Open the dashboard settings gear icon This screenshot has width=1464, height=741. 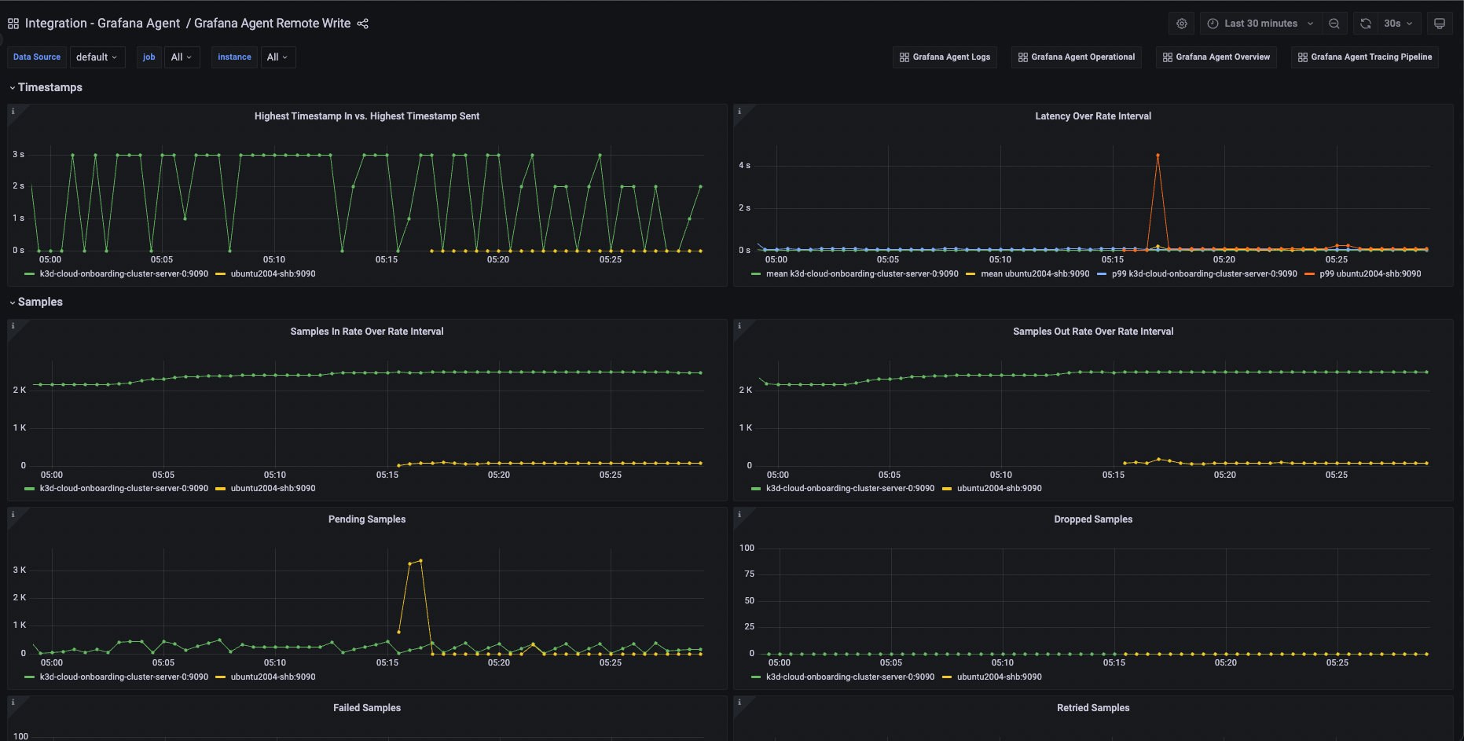click(1181, 23)
